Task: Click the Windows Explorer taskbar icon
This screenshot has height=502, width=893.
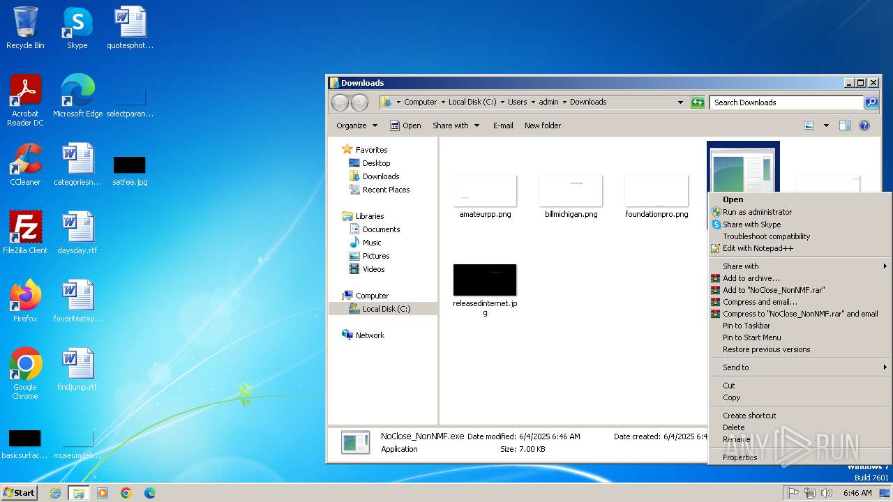Action: coord(79,493)
